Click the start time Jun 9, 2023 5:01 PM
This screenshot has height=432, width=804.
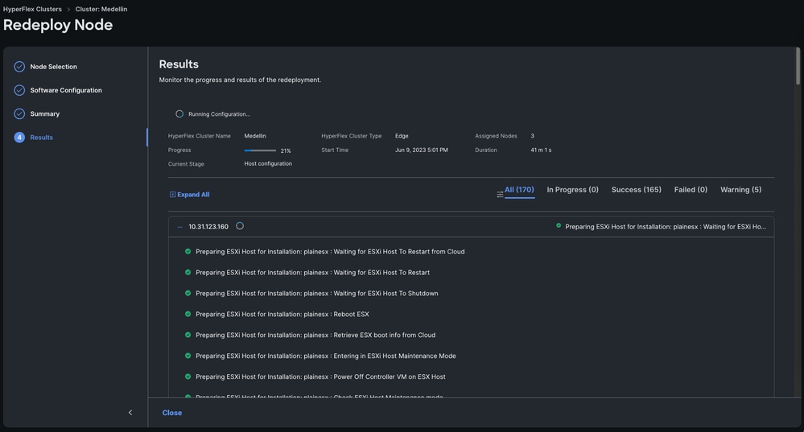pyautogui.click(x=422, y=150)
